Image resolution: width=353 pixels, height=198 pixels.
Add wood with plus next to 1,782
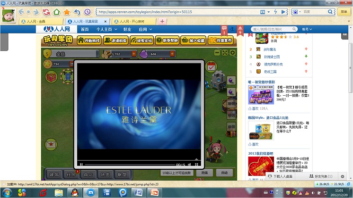tap(134, 54)
